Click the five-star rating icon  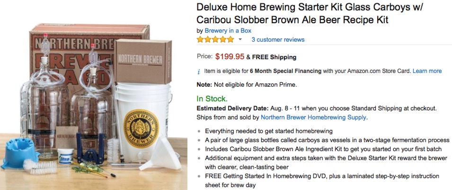tap(215, 39)
